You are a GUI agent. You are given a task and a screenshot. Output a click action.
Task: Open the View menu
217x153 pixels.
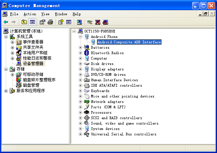[x=45, y=14]
